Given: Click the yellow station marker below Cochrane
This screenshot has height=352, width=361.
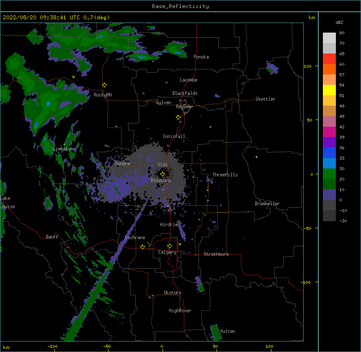Looking at the screenshot, I should click(x=142, y=247).
